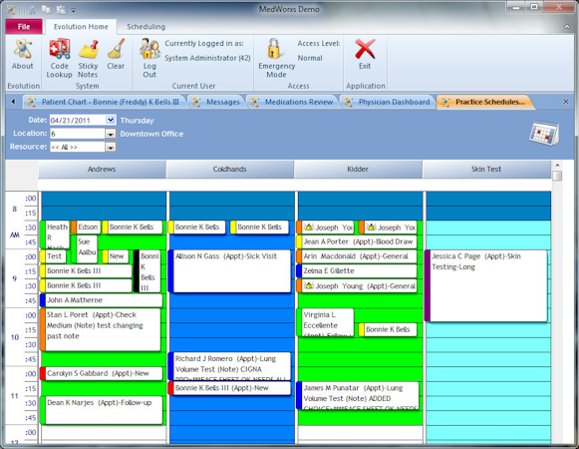Expand the Date dropdown arrow

pos(110,120)
